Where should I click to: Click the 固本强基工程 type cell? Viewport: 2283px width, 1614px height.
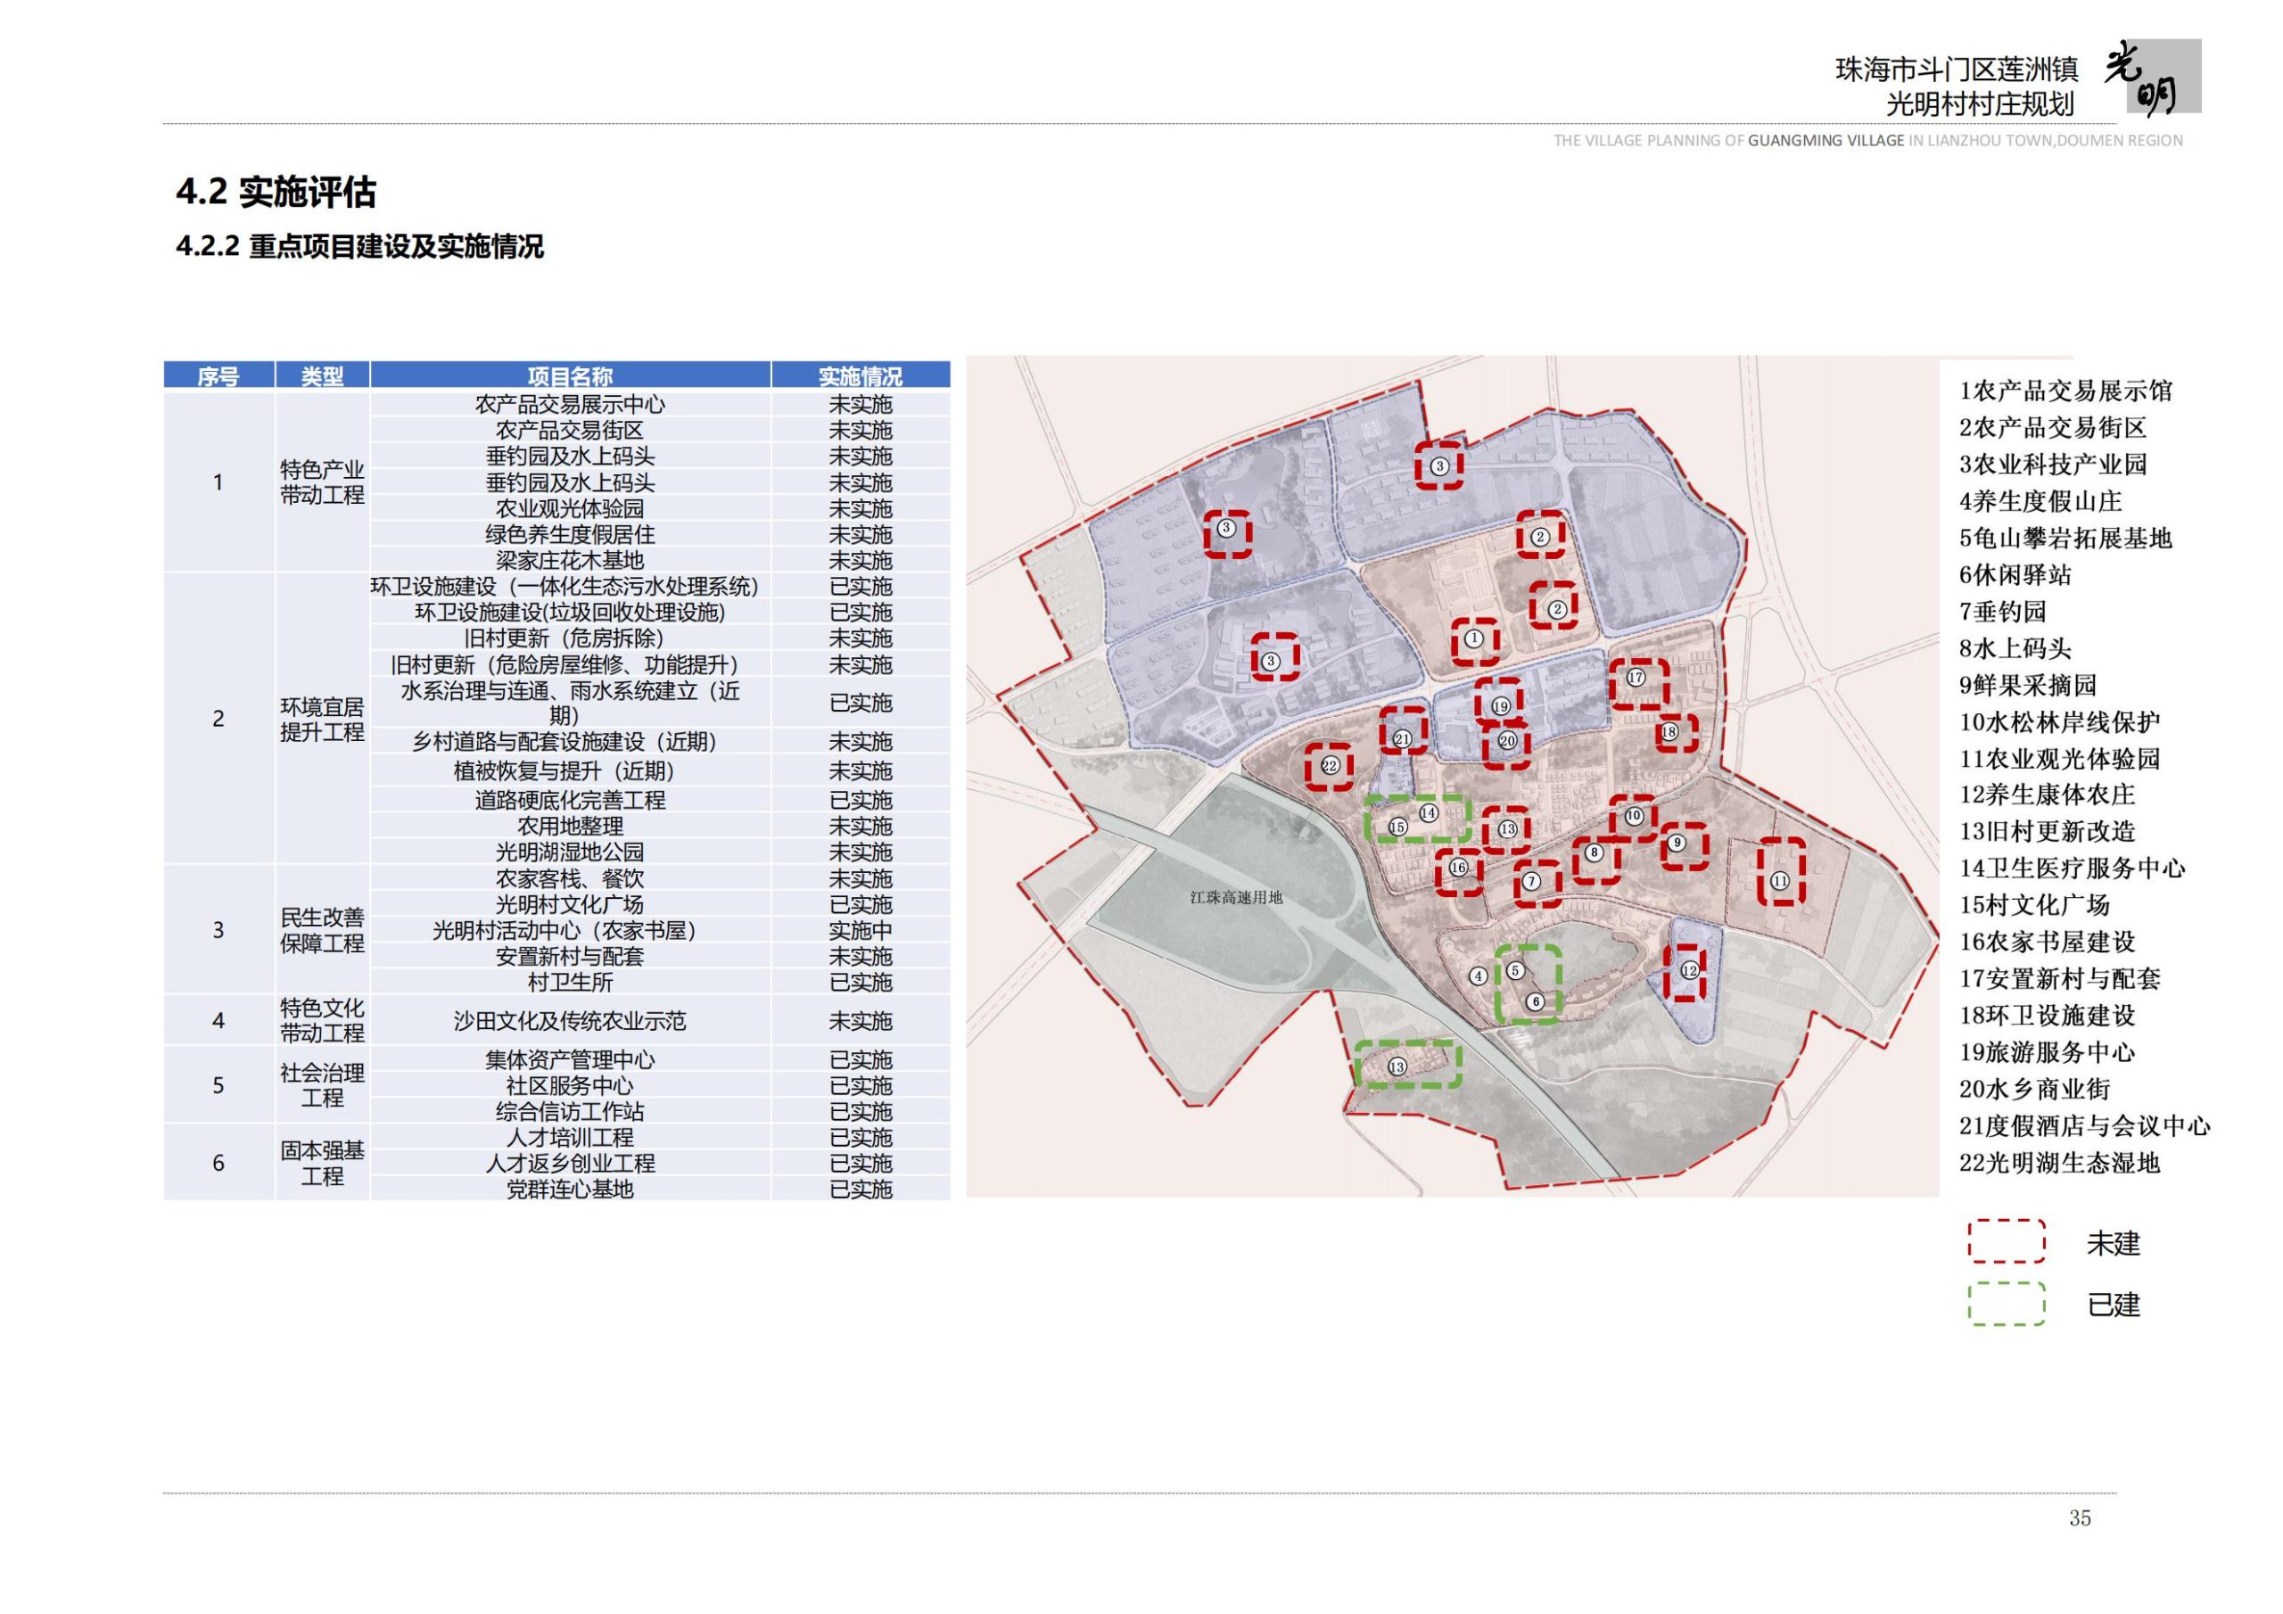pyautogui.click(x=322, y=1163)
